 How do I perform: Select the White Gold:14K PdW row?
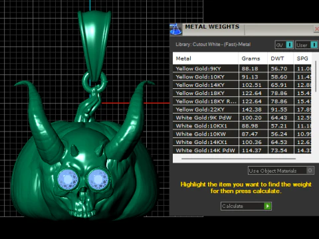click(242, 151)
